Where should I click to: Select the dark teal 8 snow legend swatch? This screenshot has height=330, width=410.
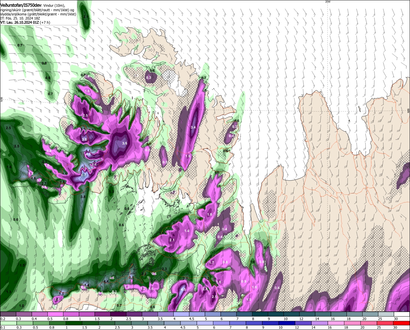pyautogui.click(x=260, y=314)
